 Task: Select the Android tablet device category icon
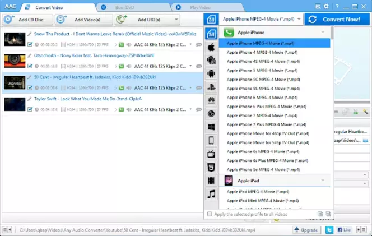click(211, 61)
